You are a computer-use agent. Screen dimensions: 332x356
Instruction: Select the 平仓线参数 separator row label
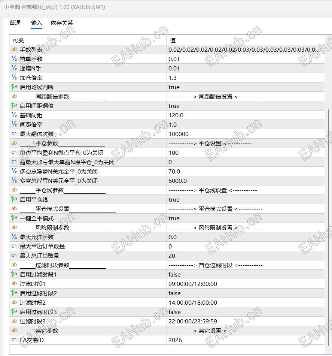click(63, 190)
